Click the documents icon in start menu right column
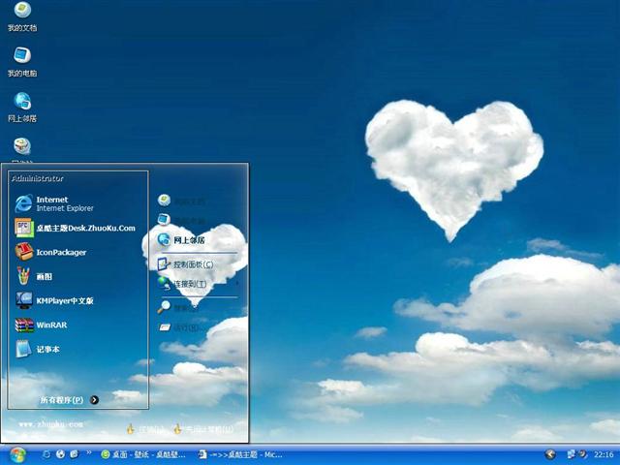The image size is (620, 465). point(164,201)
